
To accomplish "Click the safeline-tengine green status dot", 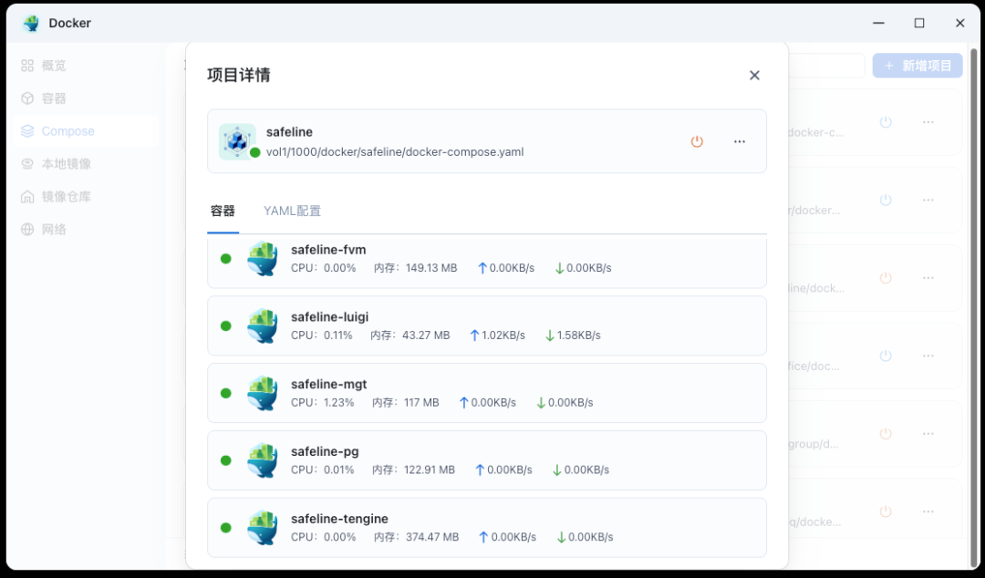I will 226,528.
